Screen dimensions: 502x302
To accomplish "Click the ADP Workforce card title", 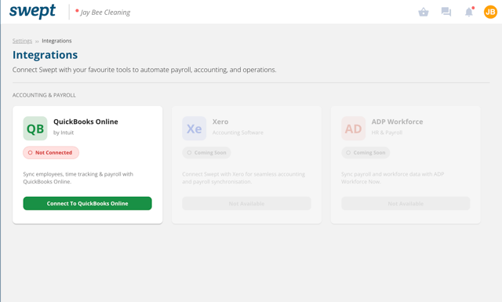I will click(398, 122).
